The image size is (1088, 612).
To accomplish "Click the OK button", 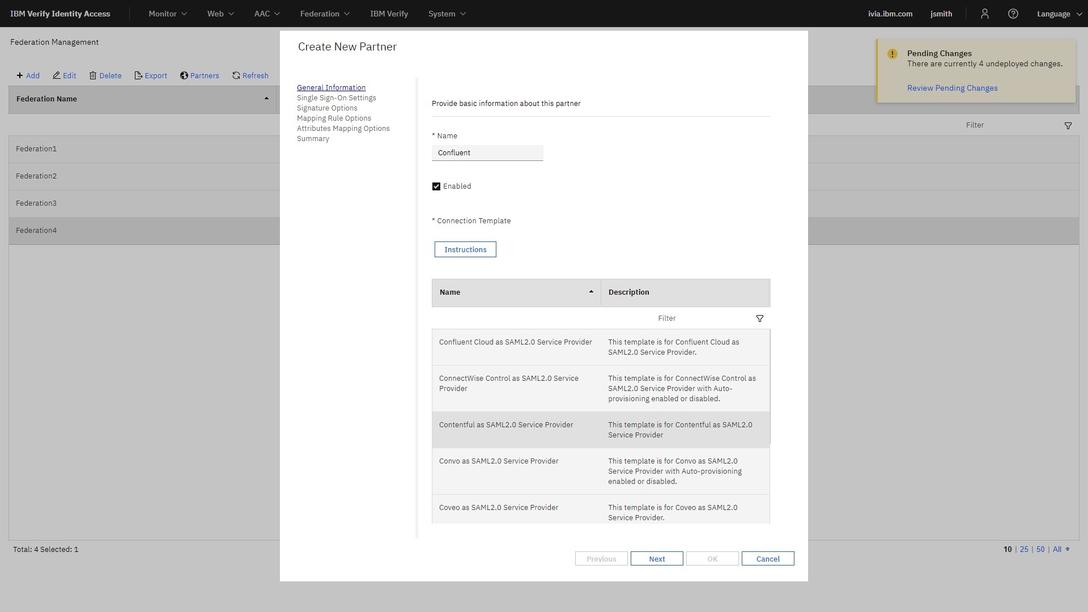I will coord(712,559).
